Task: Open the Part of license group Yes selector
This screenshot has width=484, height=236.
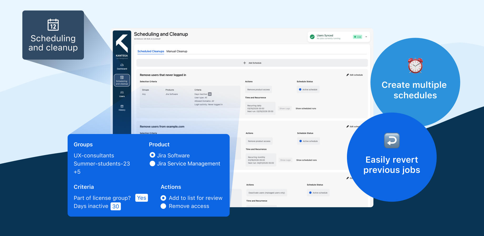Action: (x=142, y=198)
